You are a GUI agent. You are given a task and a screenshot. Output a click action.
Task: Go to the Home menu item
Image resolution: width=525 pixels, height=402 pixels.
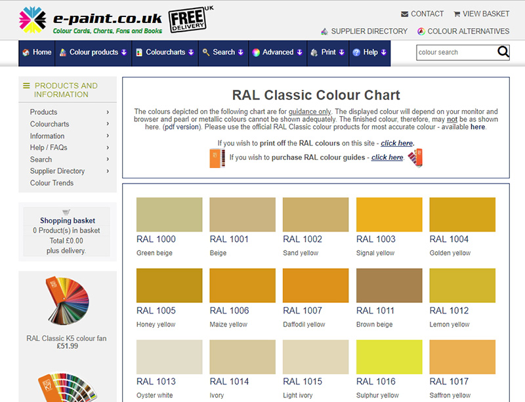pos(37,52)
